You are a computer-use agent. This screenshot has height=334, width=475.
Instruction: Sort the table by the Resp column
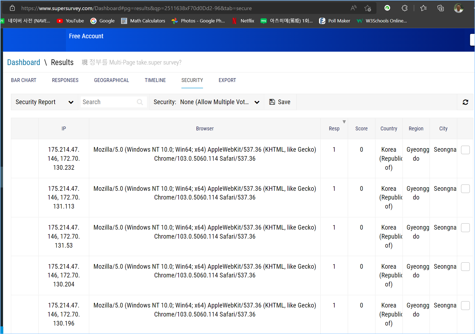coord(334,128)
